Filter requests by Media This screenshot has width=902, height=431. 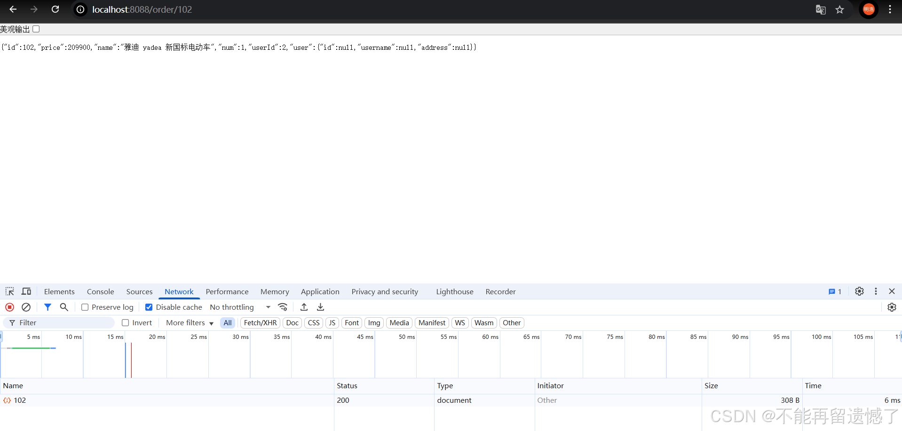click(x=399, y=322)
